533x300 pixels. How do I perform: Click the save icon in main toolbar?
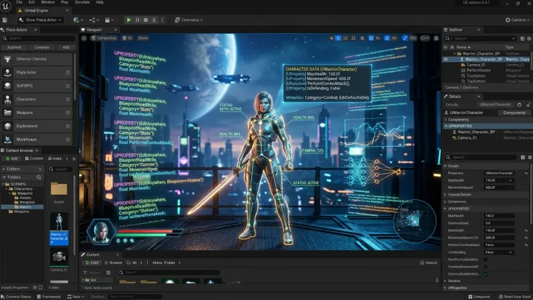[5, 20]
